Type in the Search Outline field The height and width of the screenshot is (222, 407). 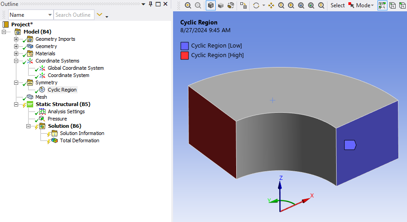(74, 15)
